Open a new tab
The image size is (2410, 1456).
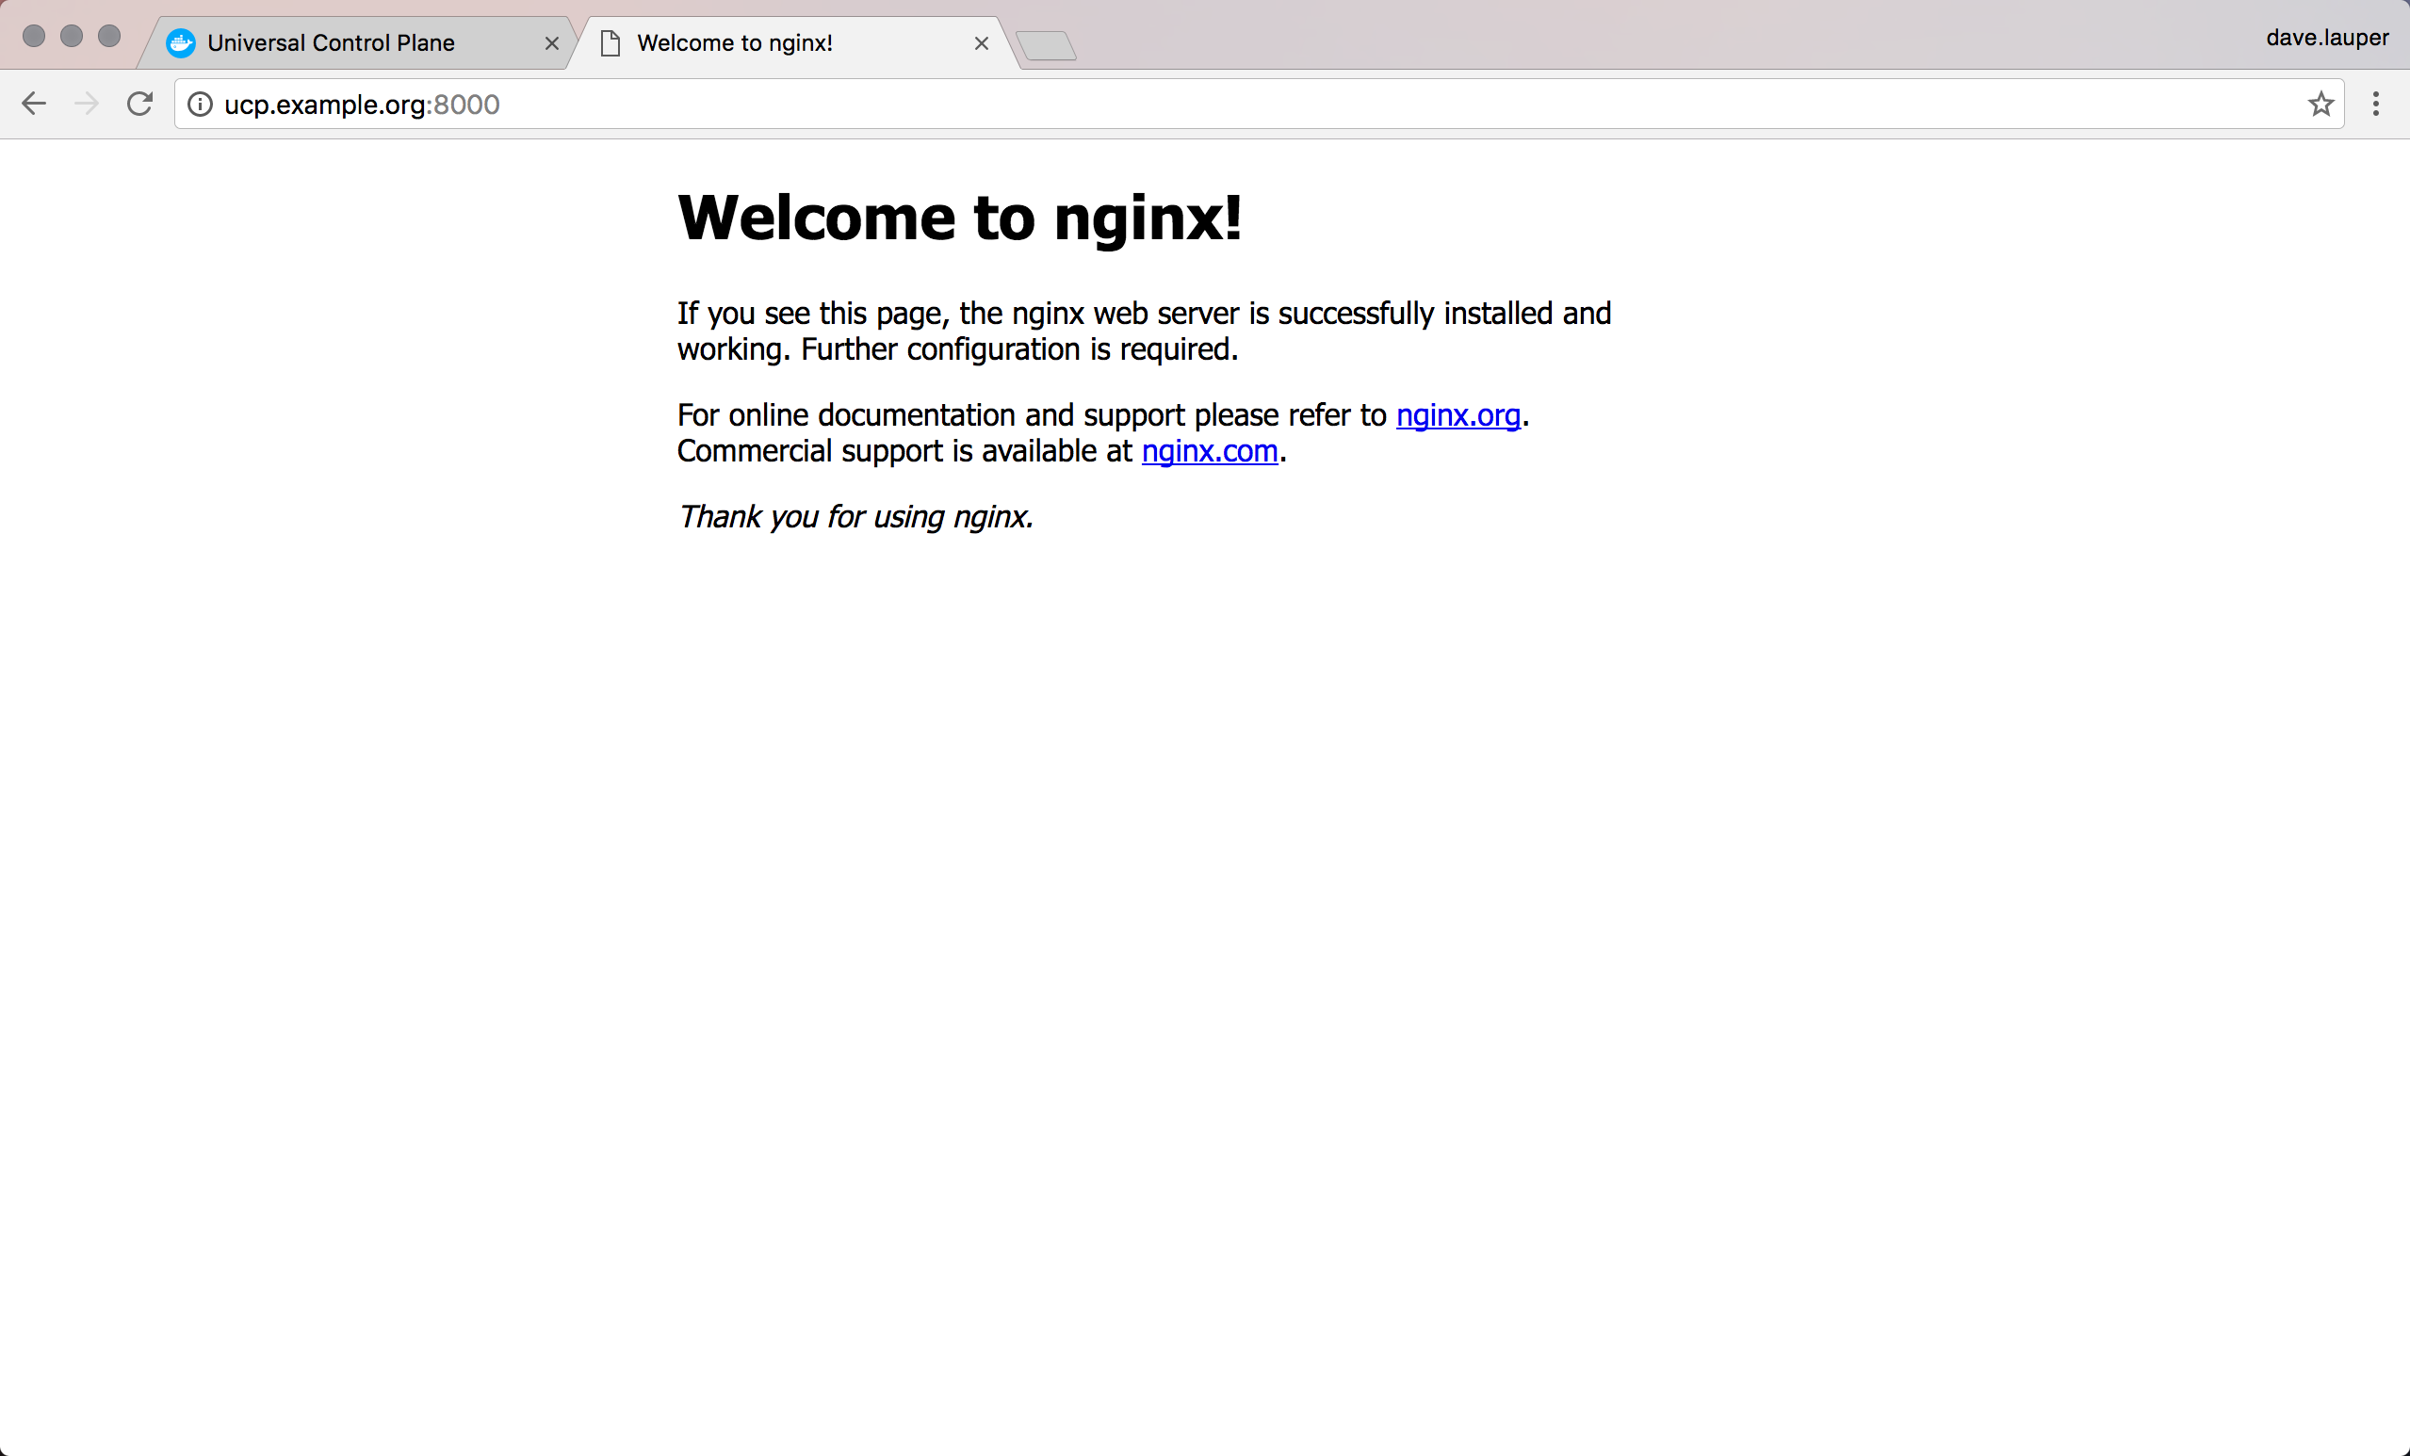pyautogui.click(x=1046, y=45)
